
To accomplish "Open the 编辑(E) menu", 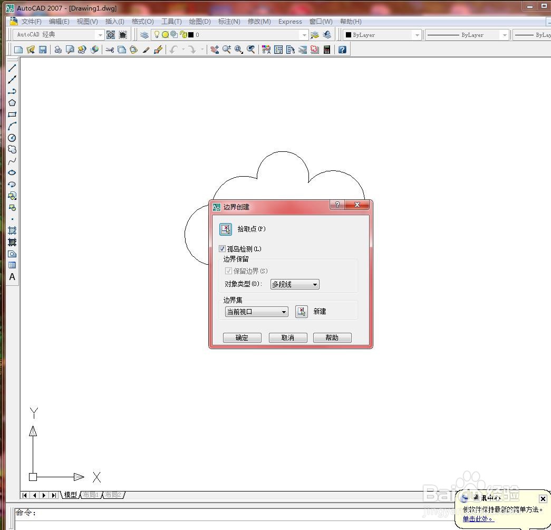I will (59, 22).
